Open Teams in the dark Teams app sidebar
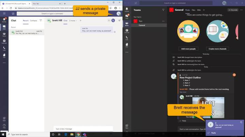Image resolution: width=245 pixels, height=137 pixels. click(127, 24)
